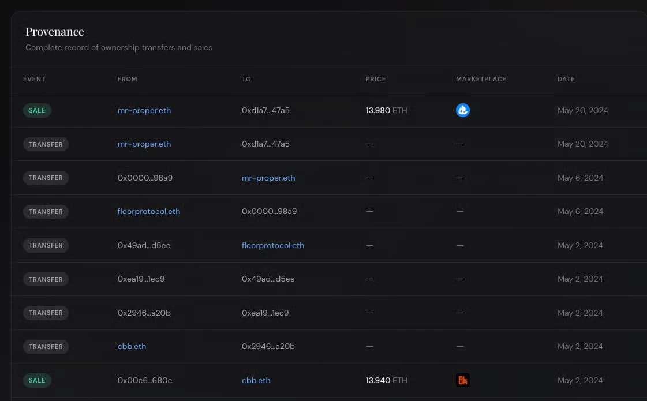Open the MARKETPLACE column header filter

(x=481, y=79)
